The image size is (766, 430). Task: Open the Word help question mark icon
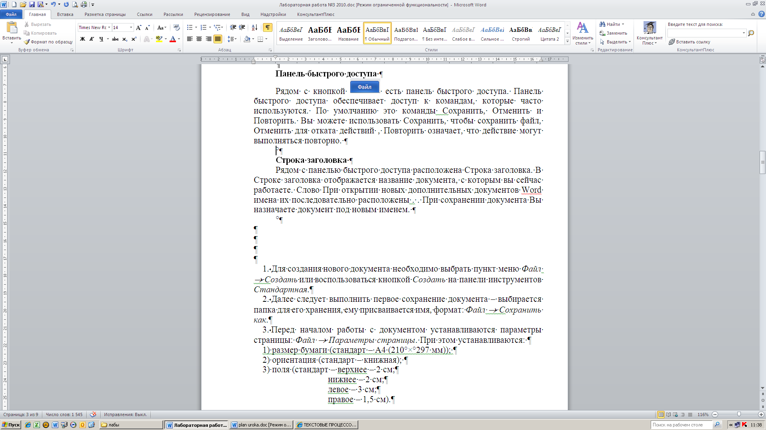pos(761,14)
